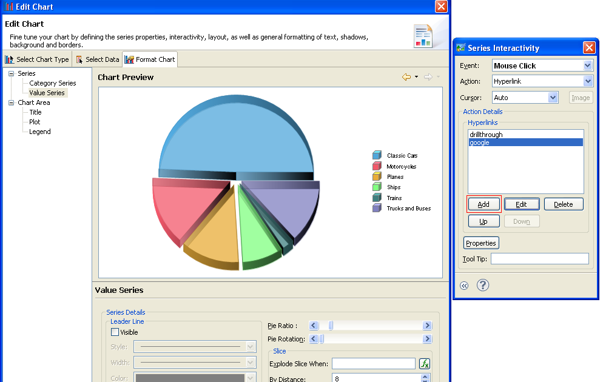Click the Pie Rotation left scroll arrow
603x382 pixels.
point(314,339)
